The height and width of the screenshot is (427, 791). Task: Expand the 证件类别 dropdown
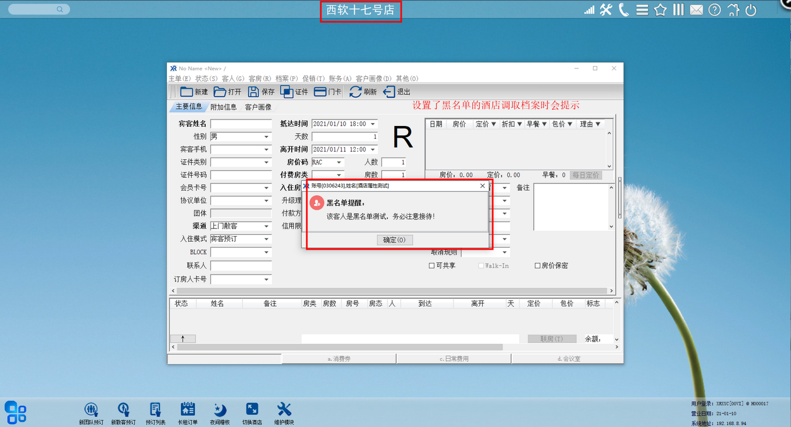pos(267,162)
